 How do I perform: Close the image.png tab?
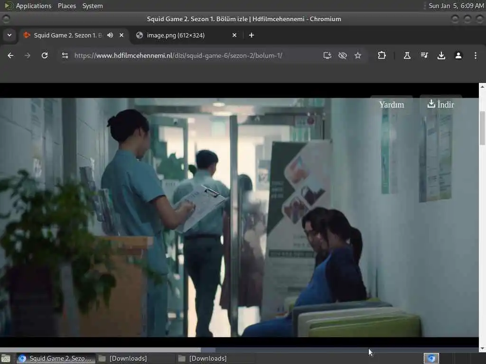point(234,35)
